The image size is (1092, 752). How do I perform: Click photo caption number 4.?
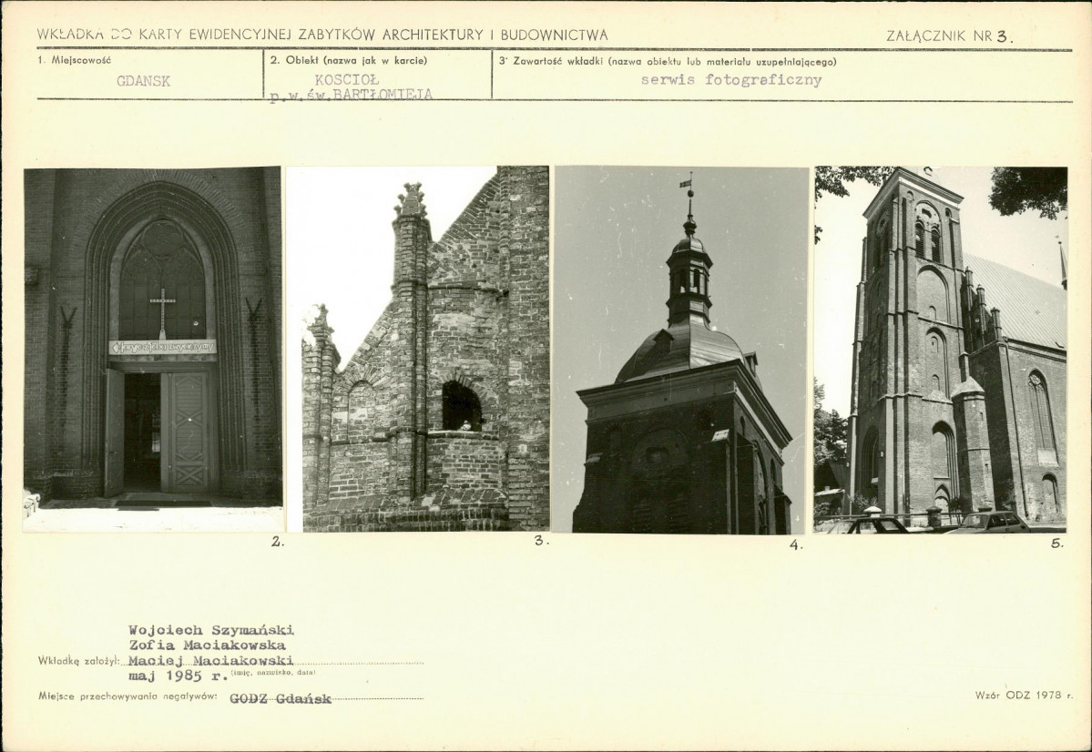pos(795,544)
